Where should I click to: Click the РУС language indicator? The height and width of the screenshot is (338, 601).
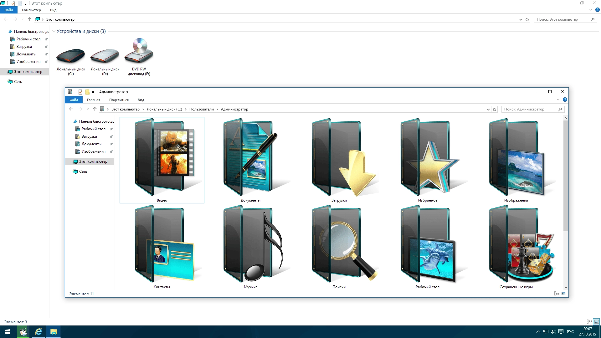[570, 332]
